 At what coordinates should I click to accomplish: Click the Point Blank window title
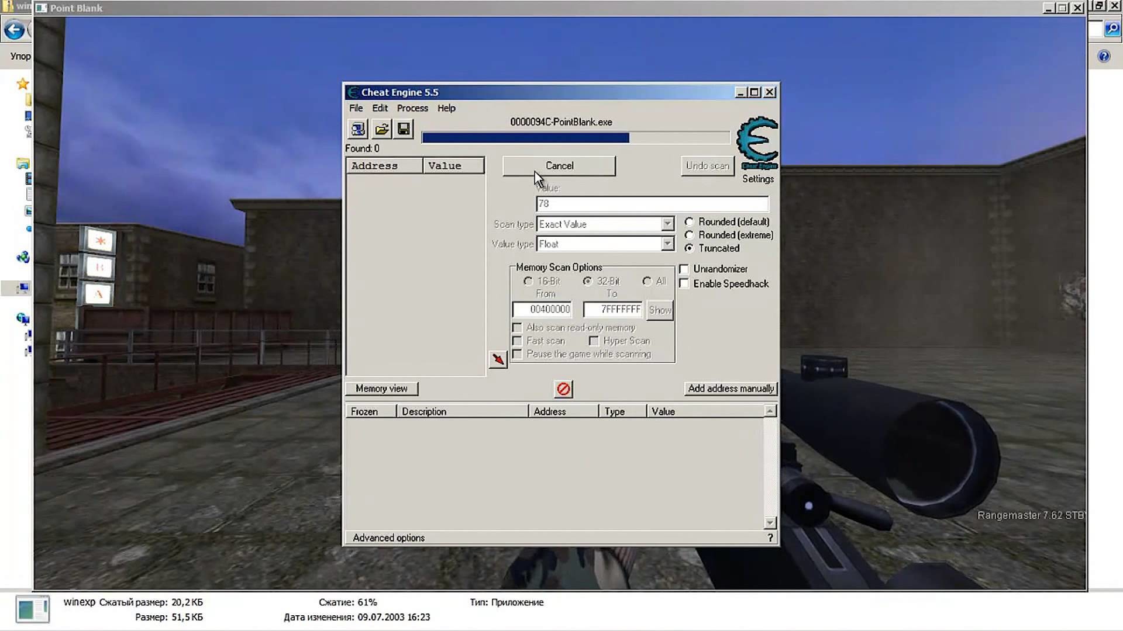coord(76,8)
